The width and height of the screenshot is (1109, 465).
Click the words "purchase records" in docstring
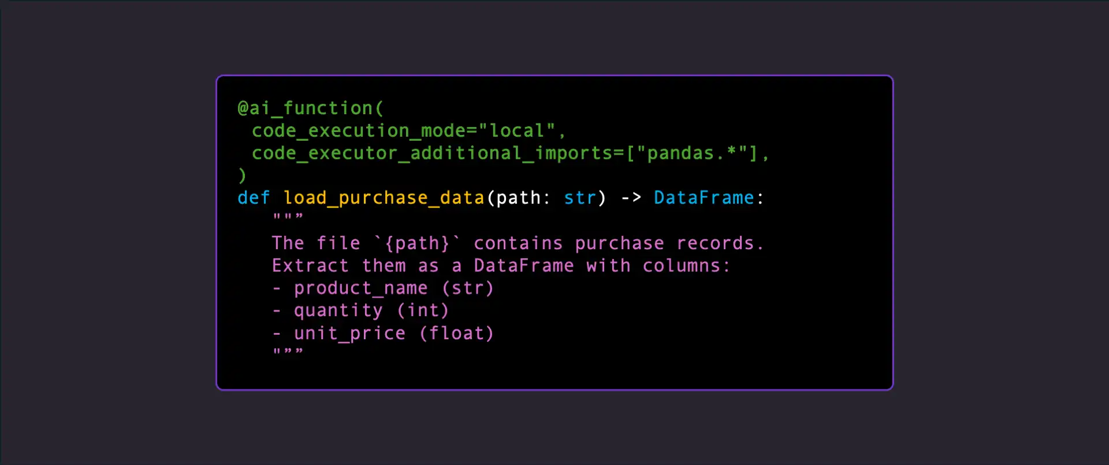pyautogui.click(x=664, y=243)
